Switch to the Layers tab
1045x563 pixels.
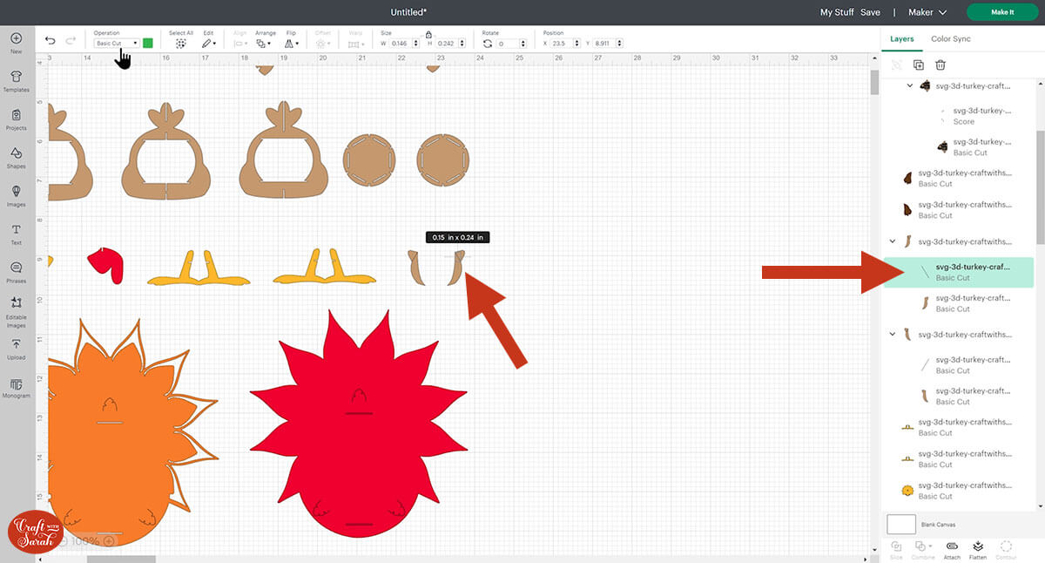click(x=902, y=39)
